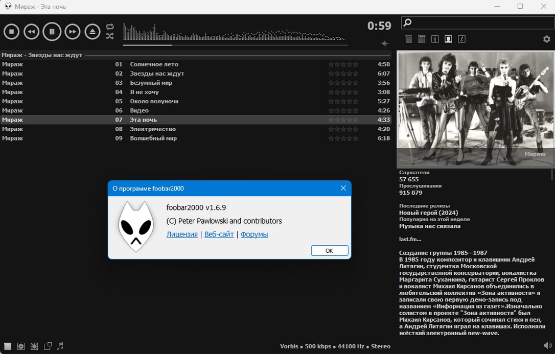This screenshot has height=354, width=555.
Task: Click Vorbis 500 kbps status bar text
Action: point(306,346)
